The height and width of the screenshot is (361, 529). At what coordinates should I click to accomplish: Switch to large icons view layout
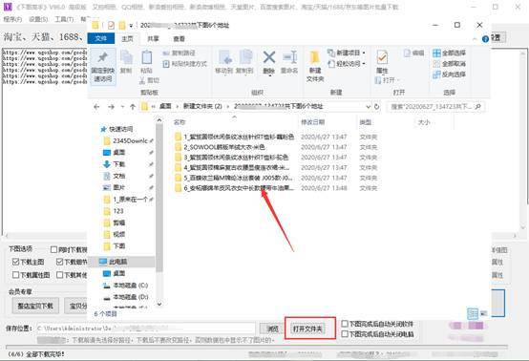(484, 314)
